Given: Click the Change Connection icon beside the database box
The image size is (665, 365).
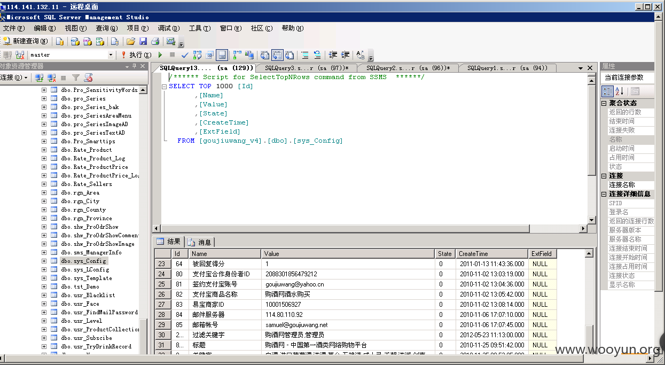Looking at the screenshot, I should tap(20, 55).
